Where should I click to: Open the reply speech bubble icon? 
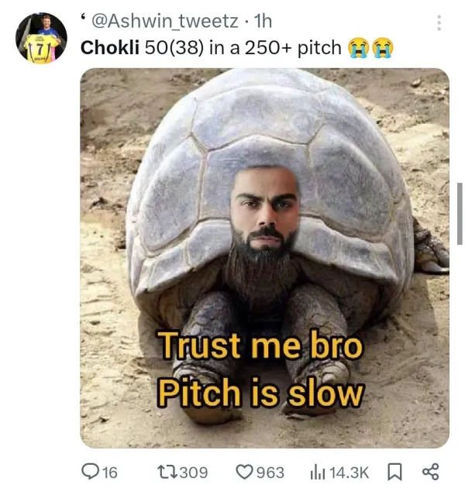point(91,472)
